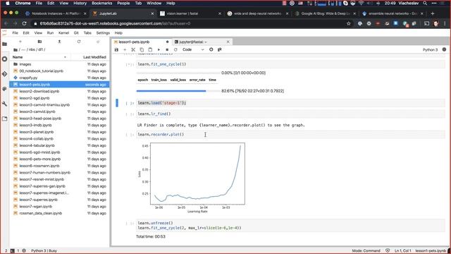Open the JupyterLab File menu
This screenshot has width=451, height=254.
[16, 33]
